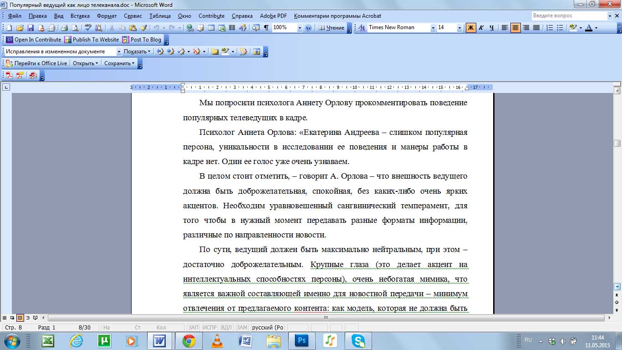
Task: Toggle center alignment
Action: 515,28
